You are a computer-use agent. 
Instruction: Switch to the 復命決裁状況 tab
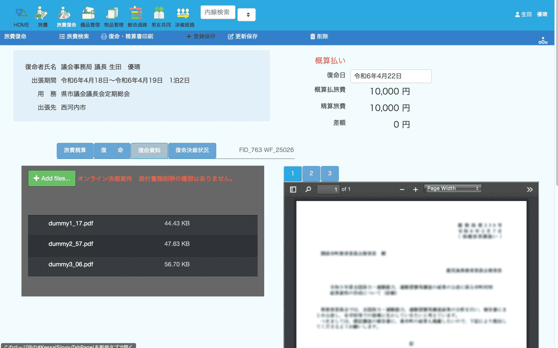pos(192,150)
